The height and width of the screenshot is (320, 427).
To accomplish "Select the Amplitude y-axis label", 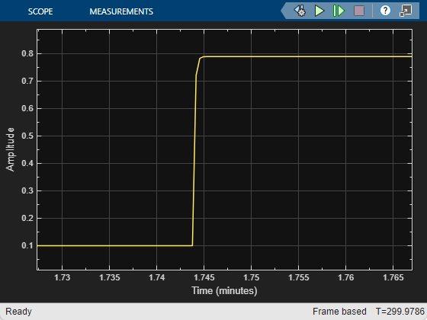I will coord(10,149).
